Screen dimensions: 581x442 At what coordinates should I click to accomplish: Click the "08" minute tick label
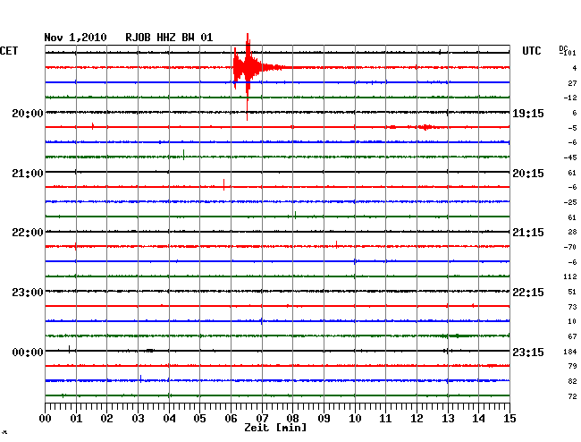click(292, 419)
